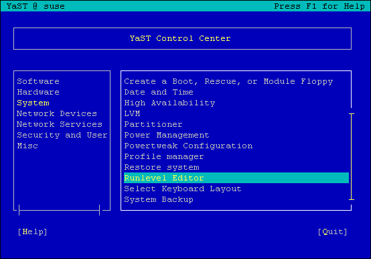Open the Restore system module

pos(161,167)
